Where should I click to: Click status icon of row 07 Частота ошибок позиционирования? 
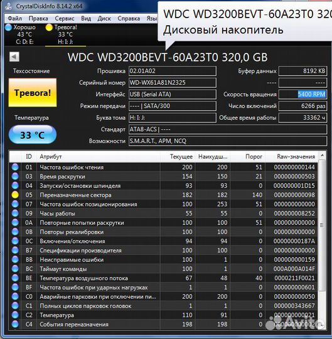(15, 204)
